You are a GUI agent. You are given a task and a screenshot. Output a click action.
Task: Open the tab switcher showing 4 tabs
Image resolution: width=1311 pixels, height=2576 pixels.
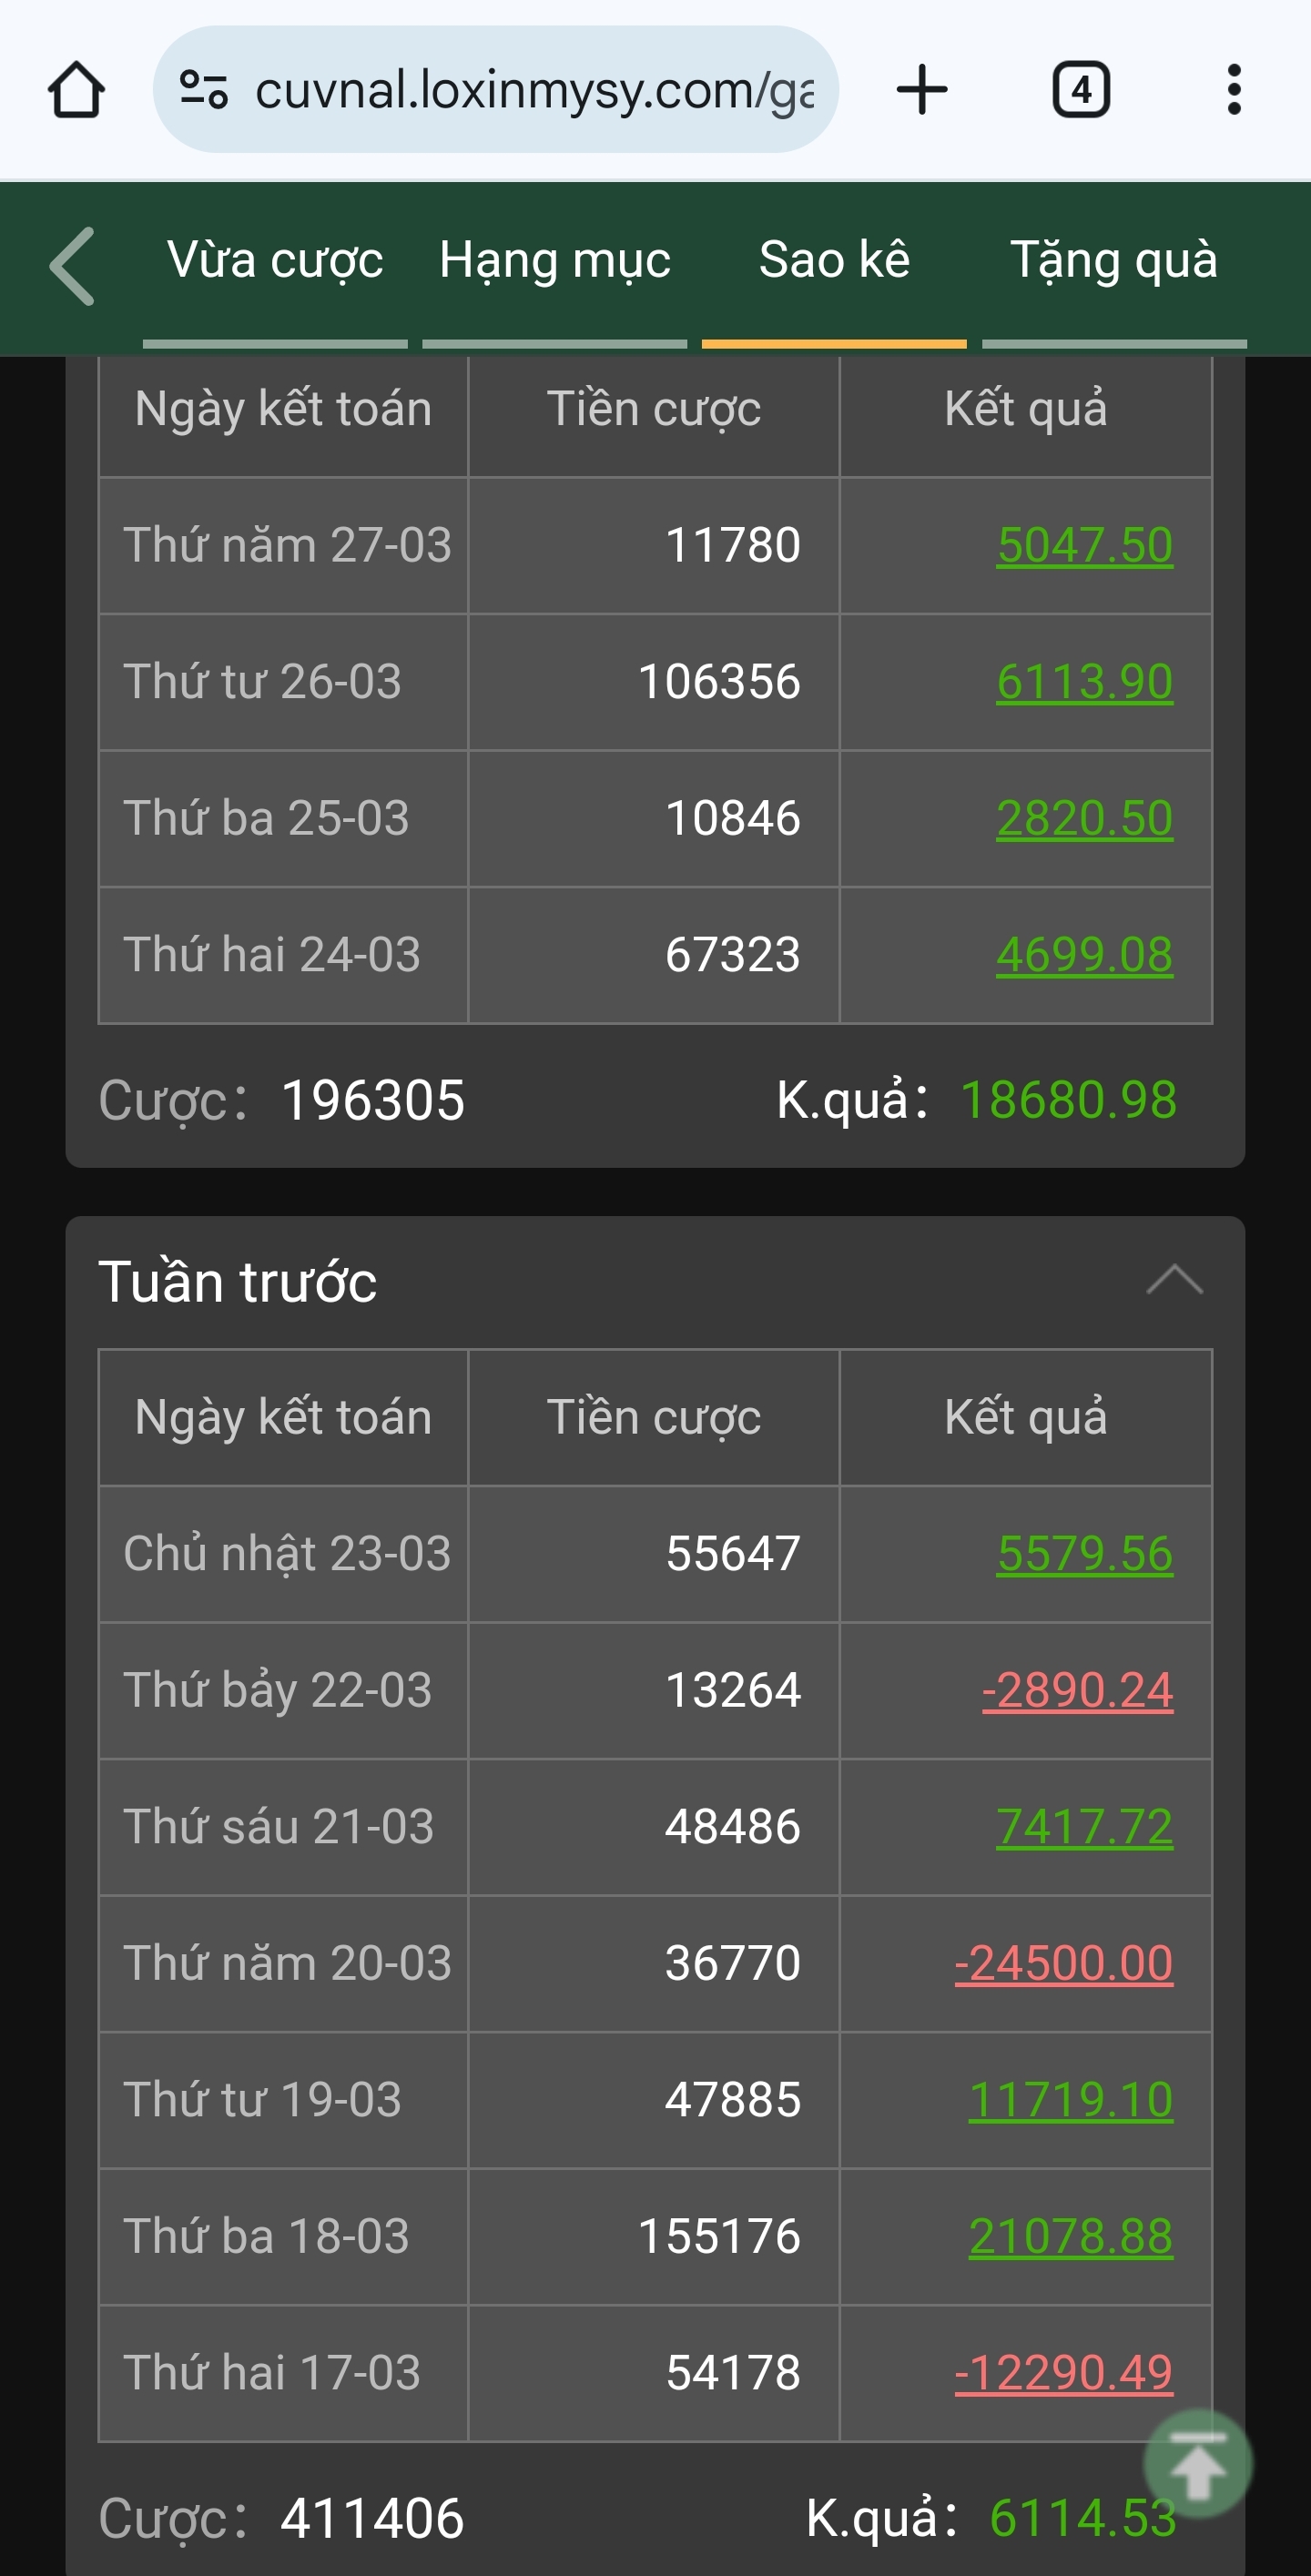pyautogui.click(x=1080, y=90)
